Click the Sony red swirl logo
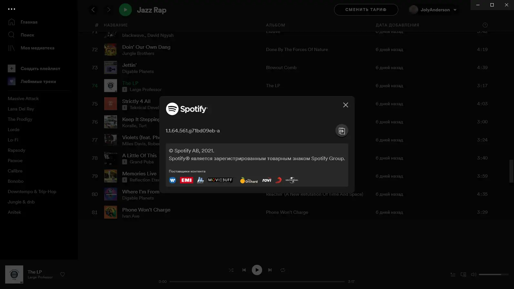Viewport: 514px width, 289px height. pos(279,180)
